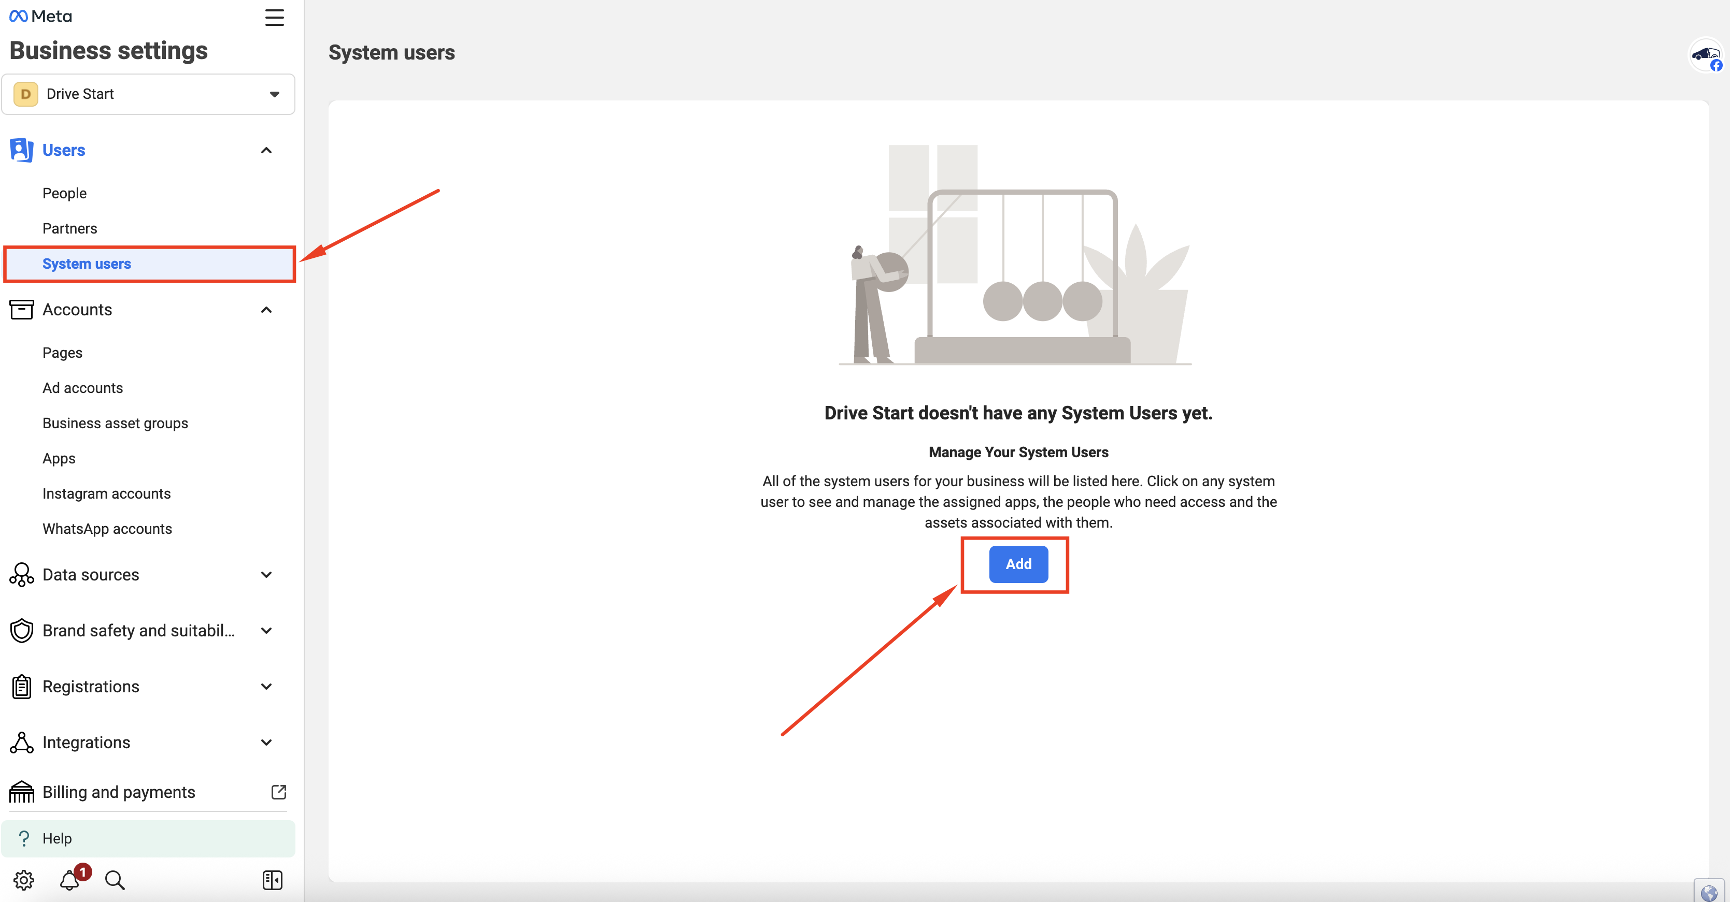Open settings gear icon

(x=23, y=880)
